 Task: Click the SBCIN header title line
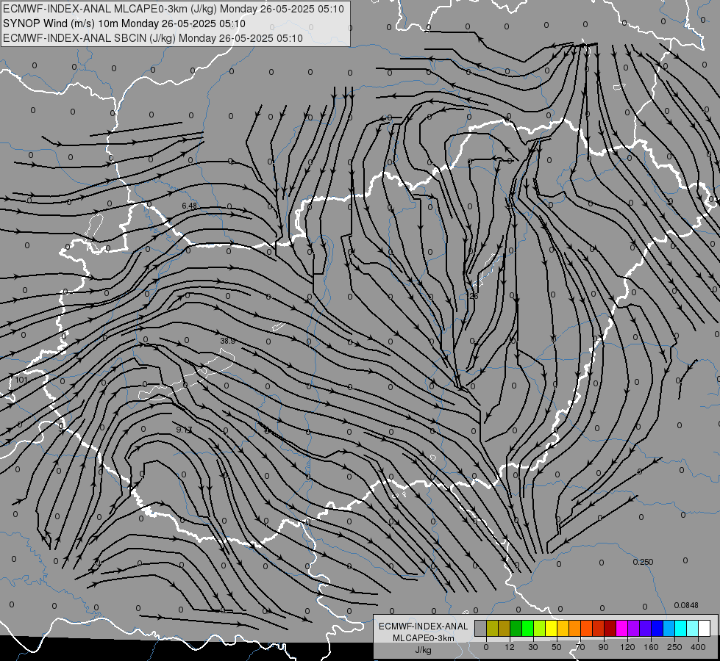[x=153, y=38]
